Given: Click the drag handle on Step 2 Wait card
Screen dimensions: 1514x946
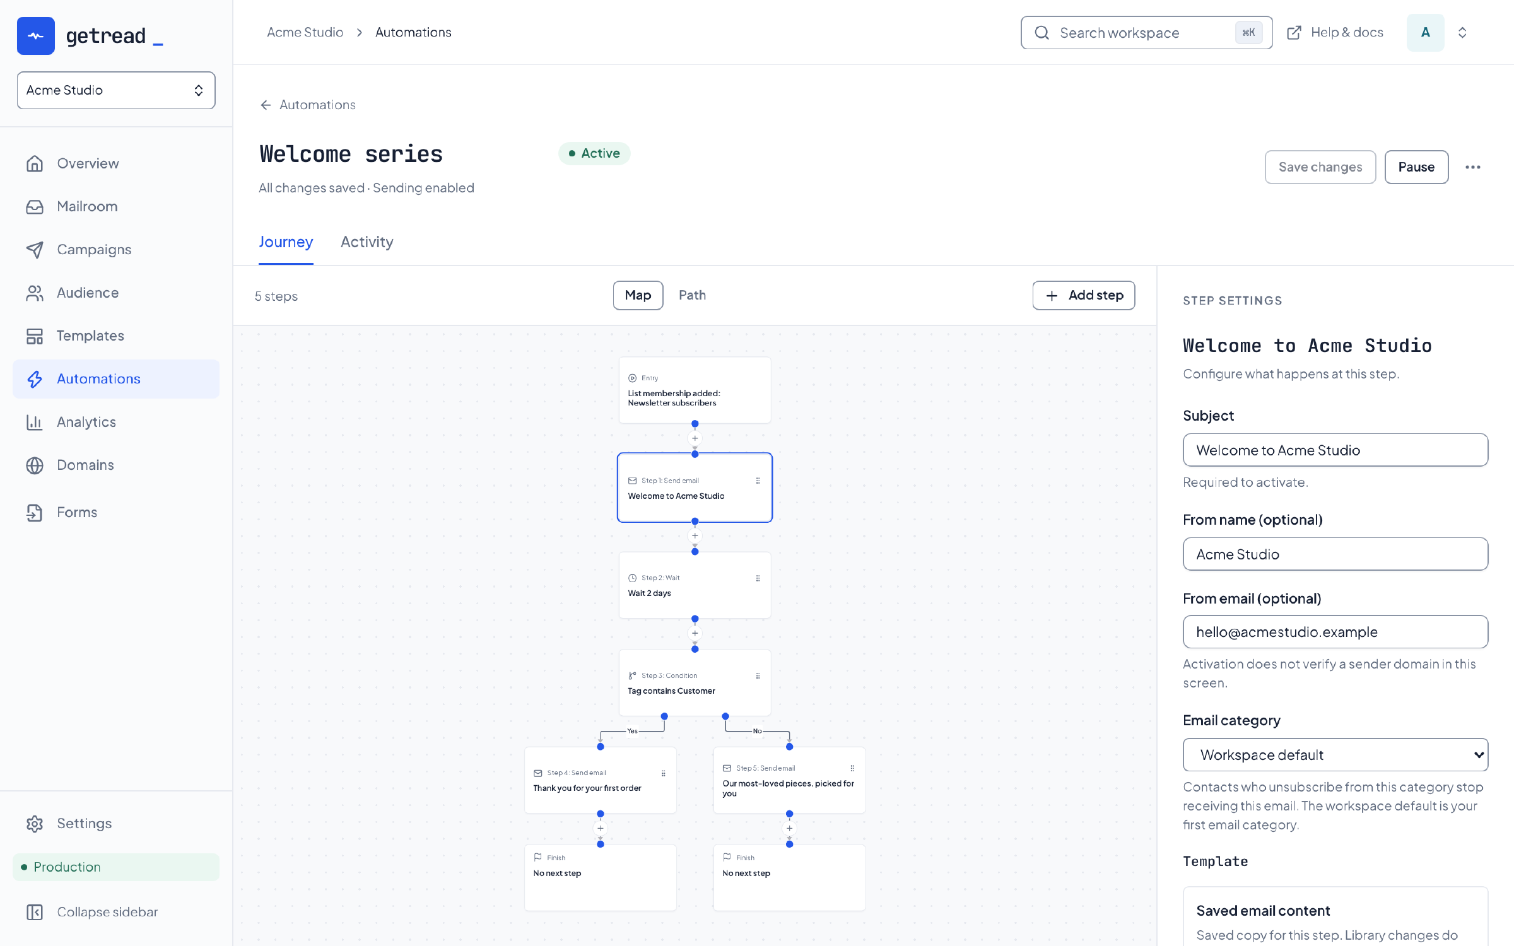Looking at the screenshot, I should pos(758,578).
